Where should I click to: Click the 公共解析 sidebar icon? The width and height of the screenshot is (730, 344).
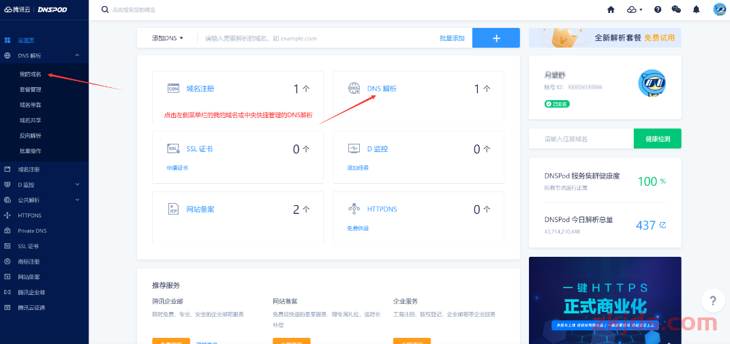pos(7,200)
